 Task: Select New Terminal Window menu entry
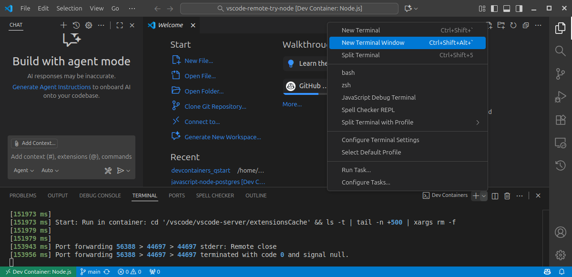(x=408, y=43)
